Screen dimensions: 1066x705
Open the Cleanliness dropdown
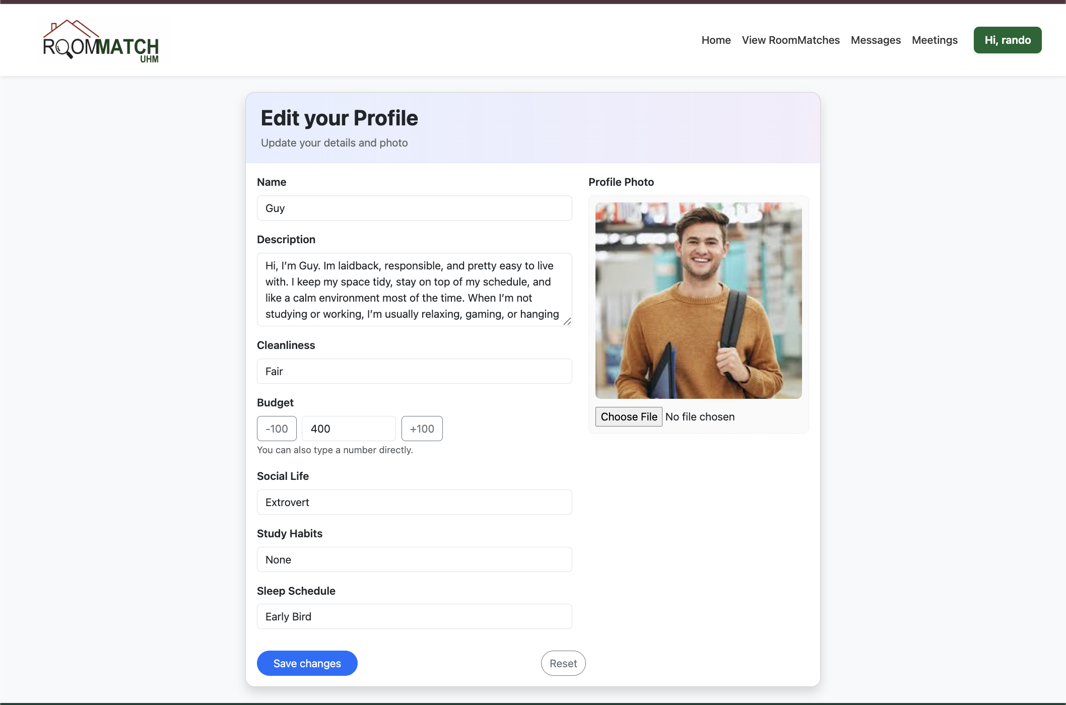click(414, 371)
